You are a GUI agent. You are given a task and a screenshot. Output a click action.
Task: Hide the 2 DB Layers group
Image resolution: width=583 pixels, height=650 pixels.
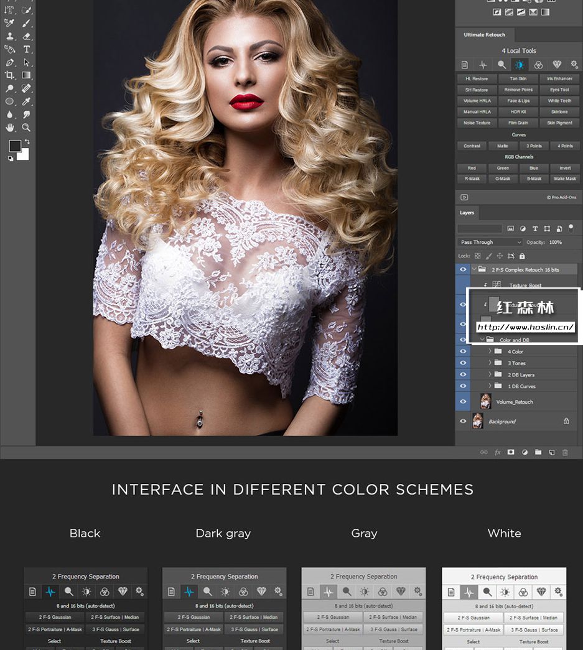click(x=463, y=374)
